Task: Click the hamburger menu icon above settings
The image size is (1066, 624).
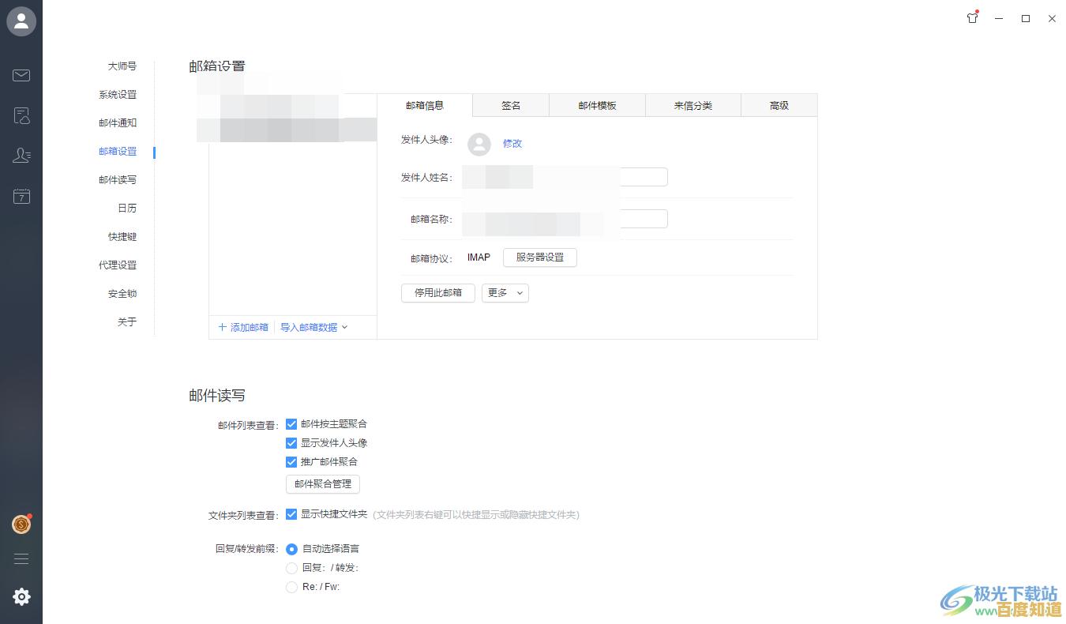Action: (x=21, y=558)
